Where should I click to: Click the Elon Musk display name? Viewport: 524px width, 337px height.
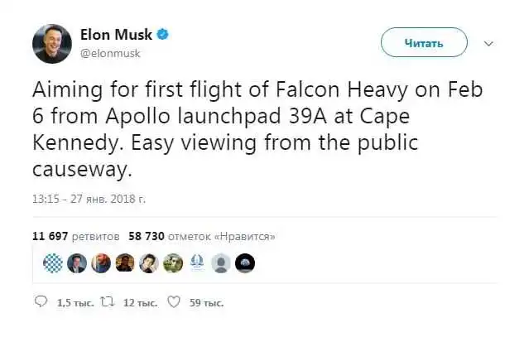[117, 34]
